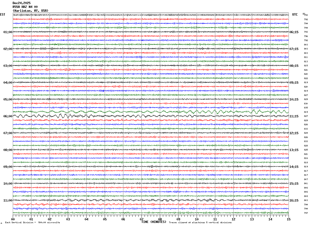309x226 pixels.
Task: Click the 02:00 EST time label
Action: tap(8, 49)
